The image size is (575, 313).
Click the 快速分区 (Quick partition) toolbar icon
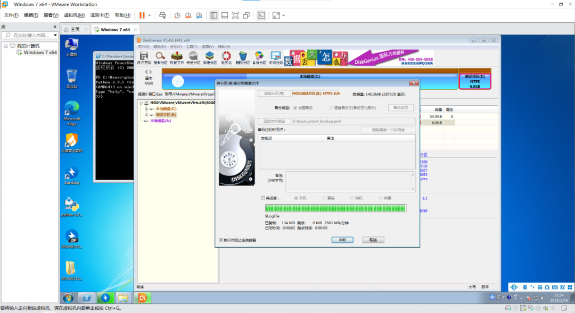click(x=193, y=58)
